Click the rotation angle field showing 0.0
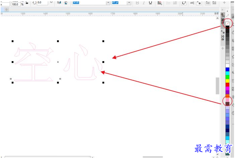The height and width of the screenshot is (159, 235). coord(42,3)
